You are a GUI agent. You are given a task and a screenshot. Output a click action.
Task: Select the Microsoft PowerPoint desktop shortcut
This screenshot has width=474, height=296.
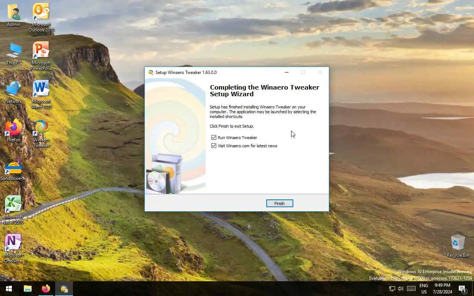pyautogui.click(x=41, y=56)
